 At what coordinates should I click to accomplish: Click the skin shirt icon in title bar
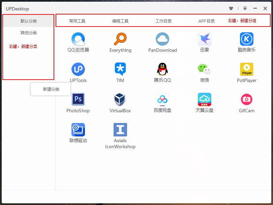coord(231,8)
